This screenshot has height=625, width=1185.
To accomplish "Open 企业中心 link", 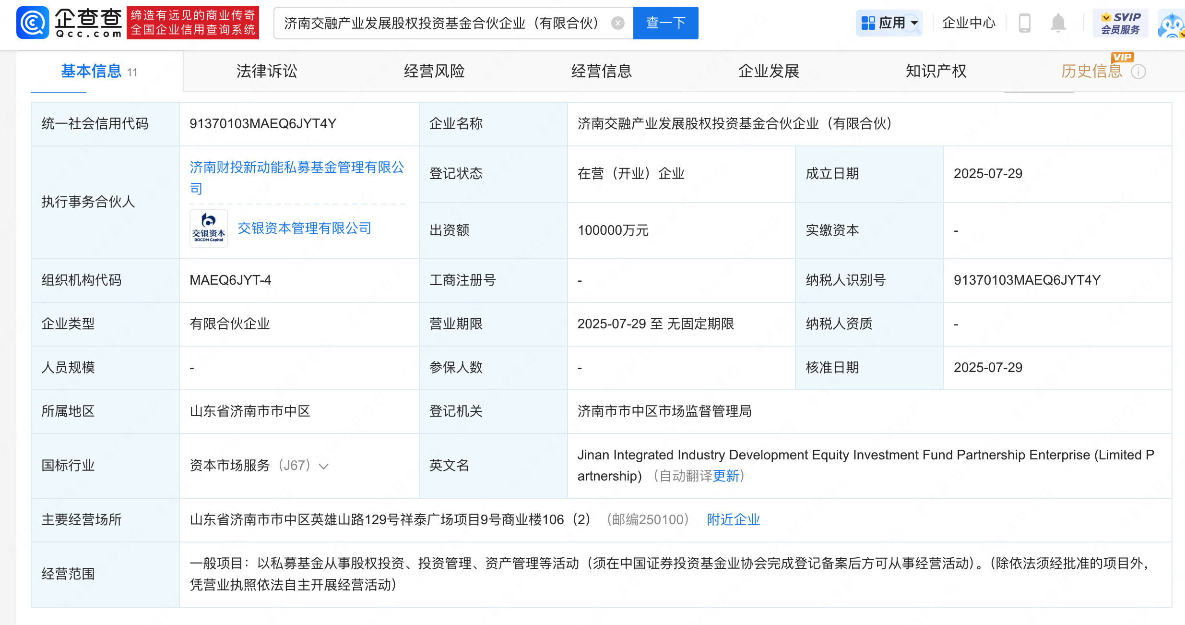I will [969, 23].
